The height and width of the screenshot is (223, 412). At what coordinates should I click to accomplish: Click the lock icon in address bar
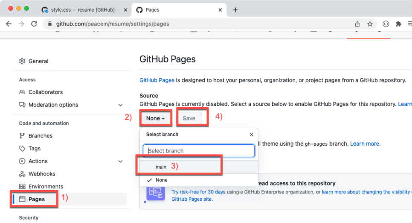49,24
